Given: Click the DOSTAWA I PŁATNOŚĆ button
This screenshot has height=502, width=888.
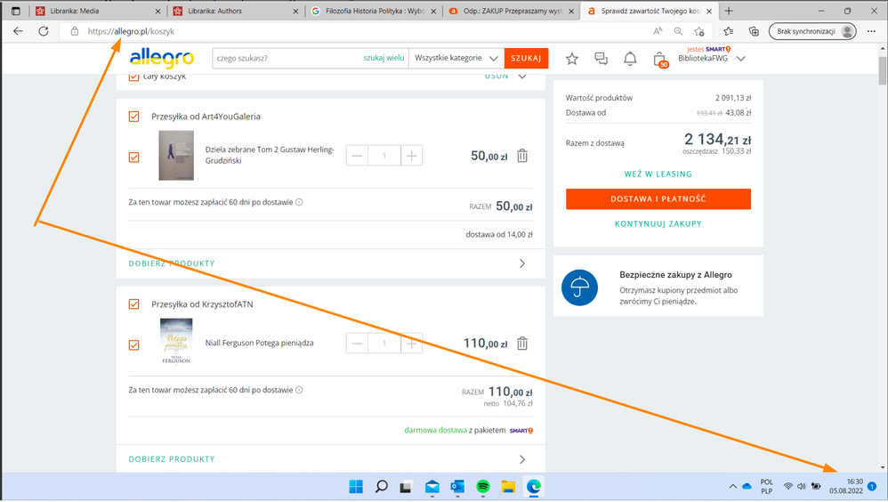Looking at the screenshot, I should 658,198.
